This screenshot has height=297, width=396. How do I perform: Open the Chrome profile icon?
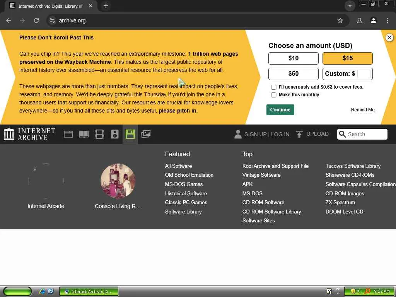coord(374,20)
